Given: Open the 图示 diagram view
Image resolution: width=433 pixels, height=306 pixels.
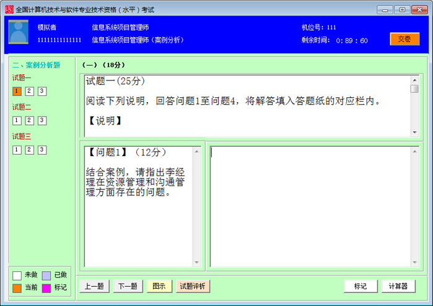Looking at the screenshot, I should [x=159, y=286].
